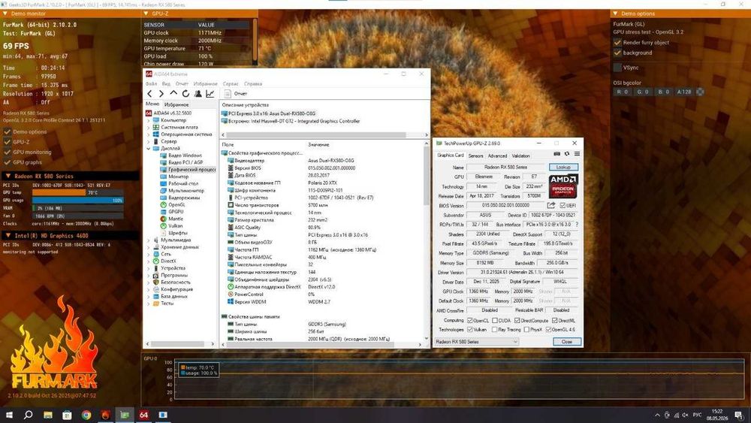Collapse the Demo monitor panel
Viewport: 751px width, 423px height.
(x=5, y=14)
